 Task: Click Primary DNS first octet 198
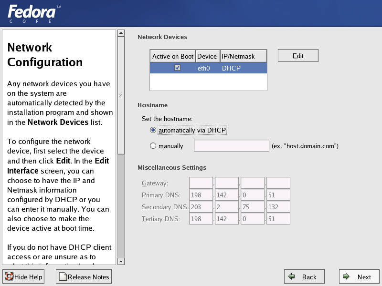point(201,195)
